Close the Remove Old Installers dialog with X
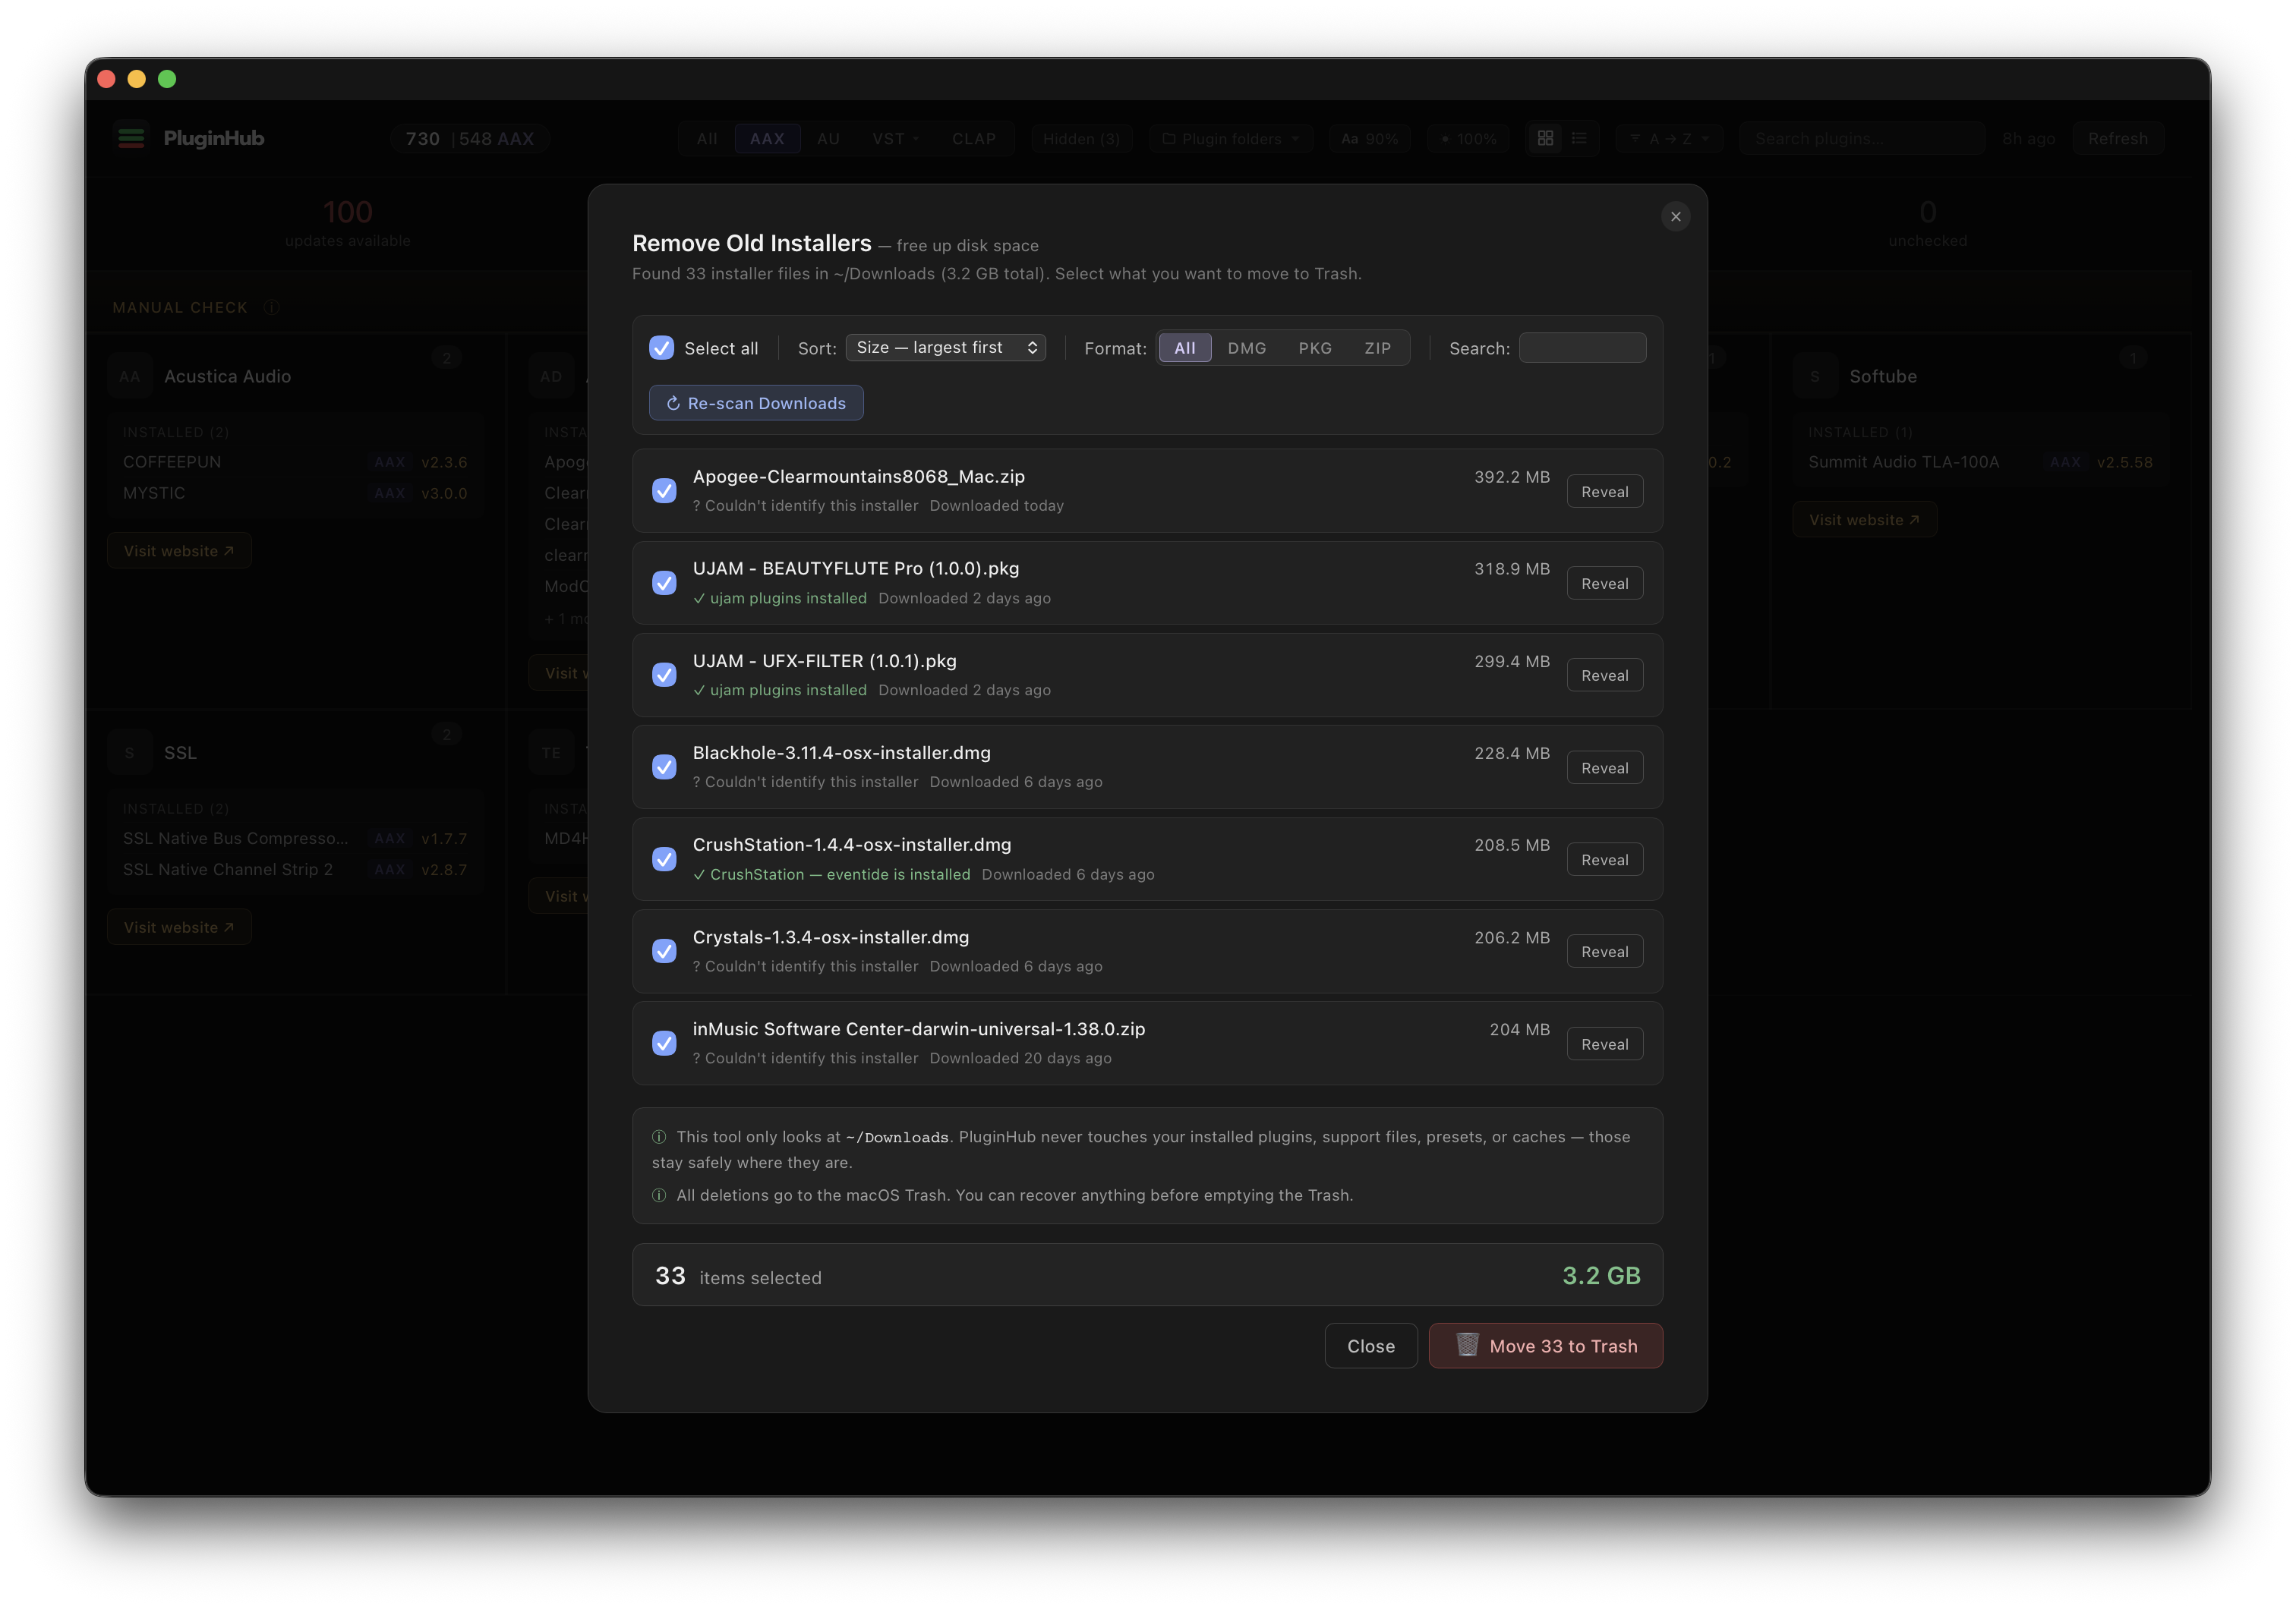The image size is (2296, 1609). (1675, 217)
